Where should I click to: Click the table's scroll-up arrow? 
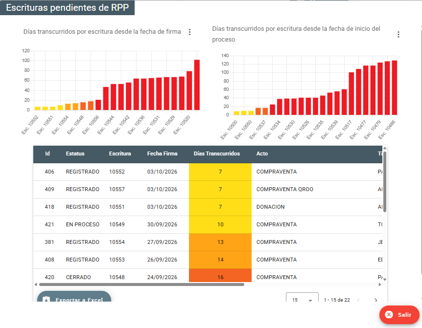click(385, 148)
